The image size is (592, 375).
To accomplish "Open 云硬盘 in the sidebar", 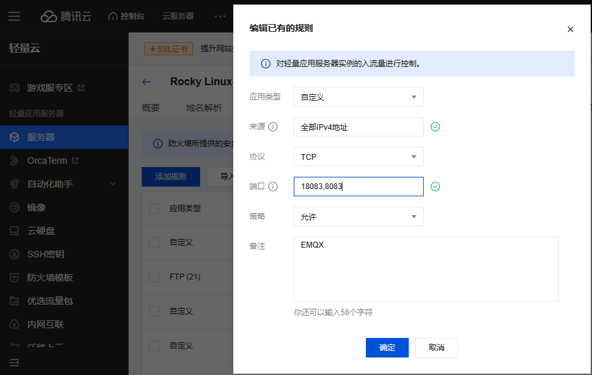I will [x=40, y=231].
